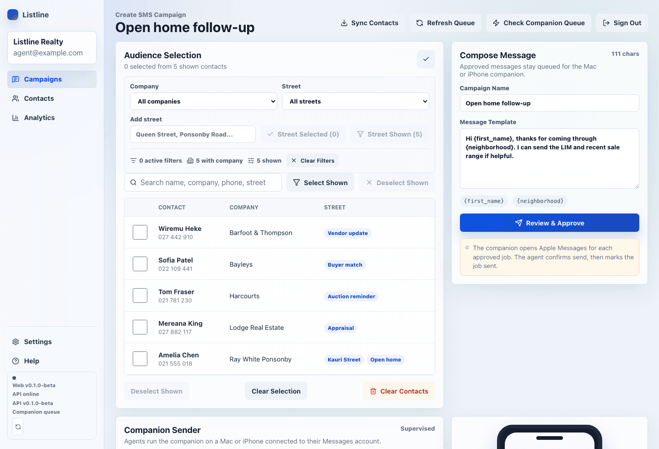Click the contact search field
The height and width of the screenshot is (449, 659).
pos(203,182)
